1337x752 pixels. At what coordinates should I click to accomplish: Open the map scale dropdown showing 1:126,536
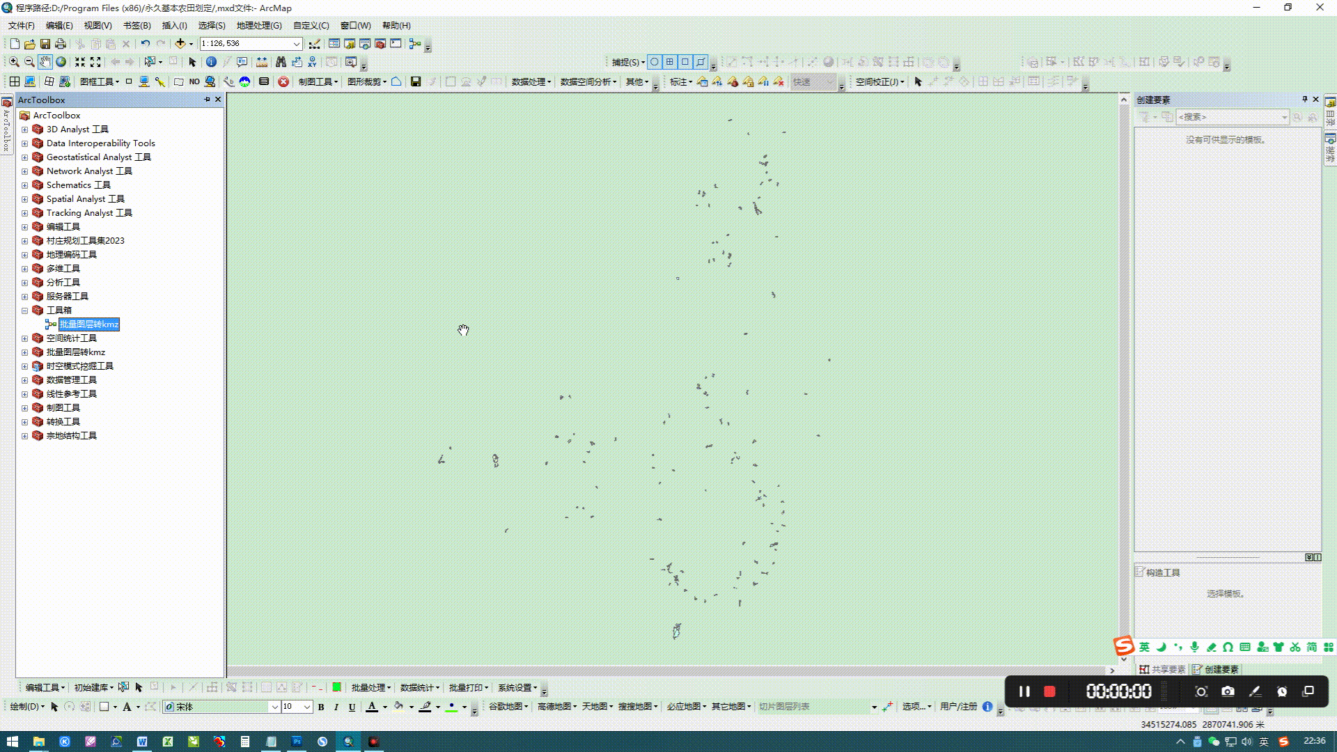(297, 43)
